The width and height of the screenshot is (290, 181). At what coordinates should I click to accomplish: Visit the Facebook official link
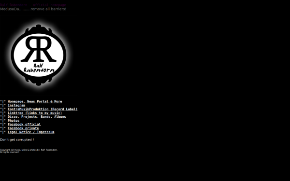(x=24, y=125)
